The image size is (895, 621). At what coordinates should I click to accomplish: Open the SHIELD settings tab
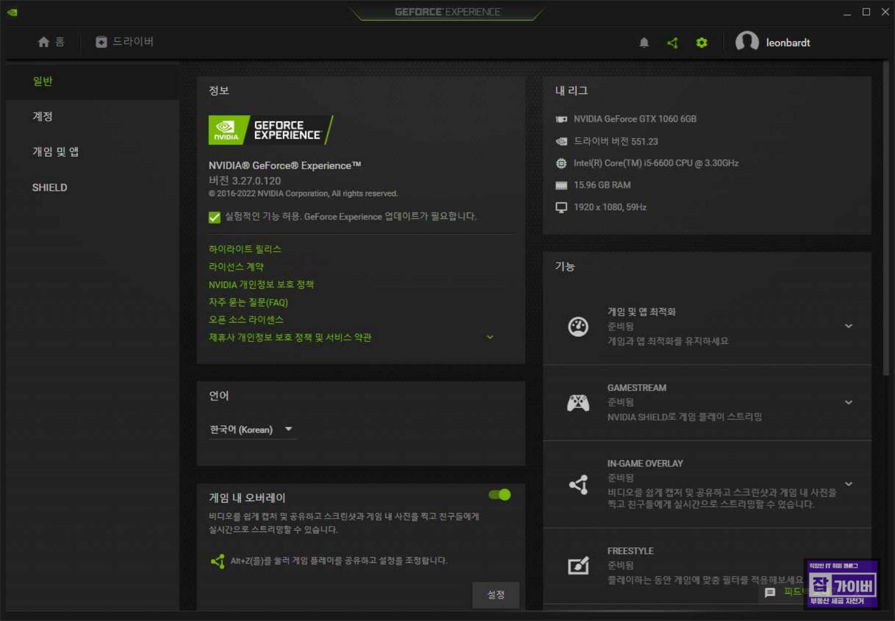tap(92, 188)
